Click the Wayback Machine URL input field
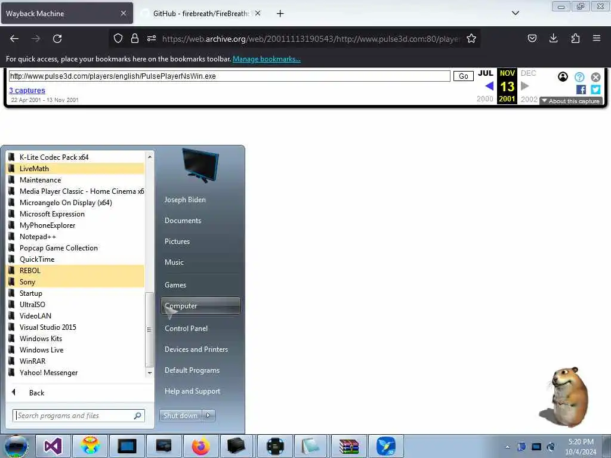This screenshot has width=611, height=458. point(230,76)
